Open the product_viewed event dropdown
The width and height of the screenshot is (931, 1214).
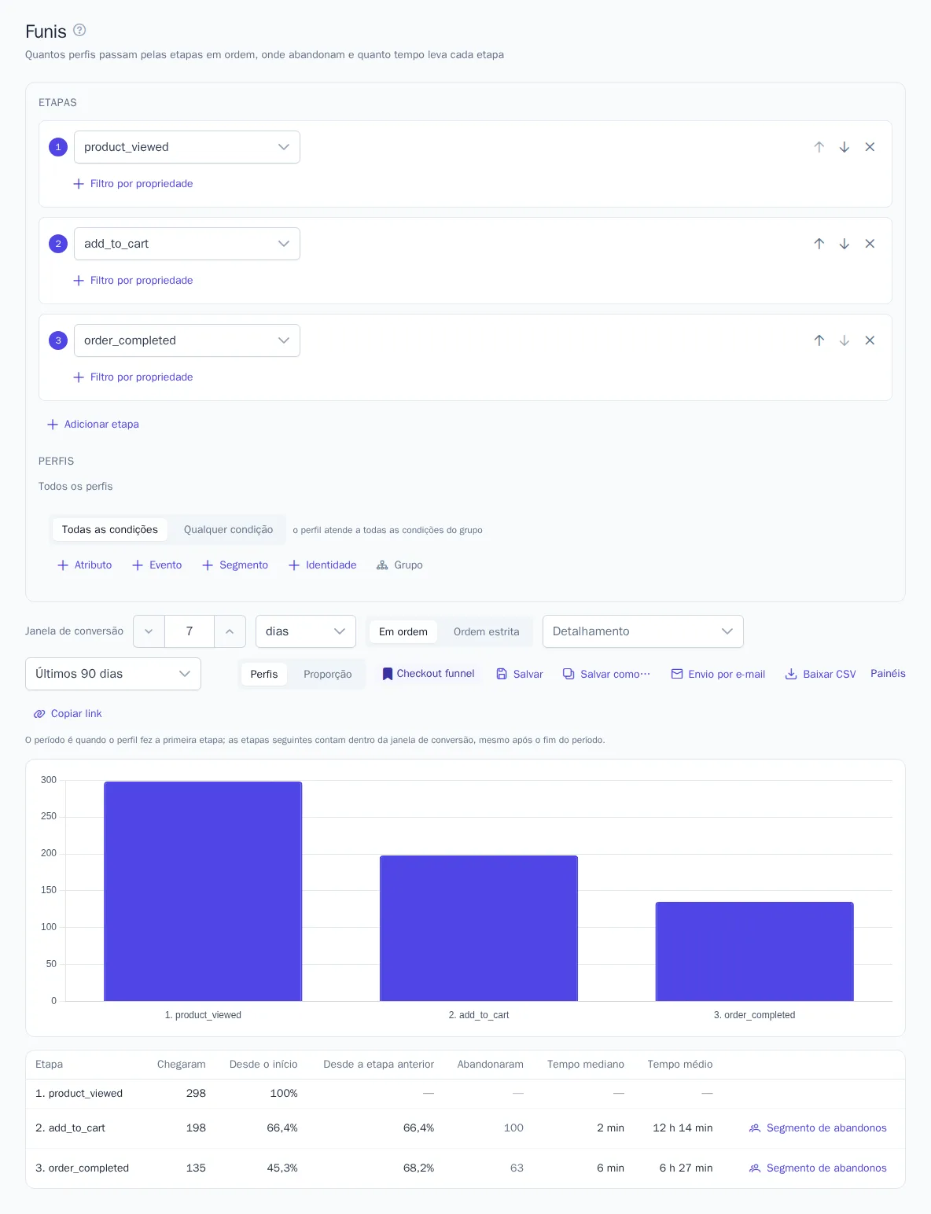[x=187, y=147]
